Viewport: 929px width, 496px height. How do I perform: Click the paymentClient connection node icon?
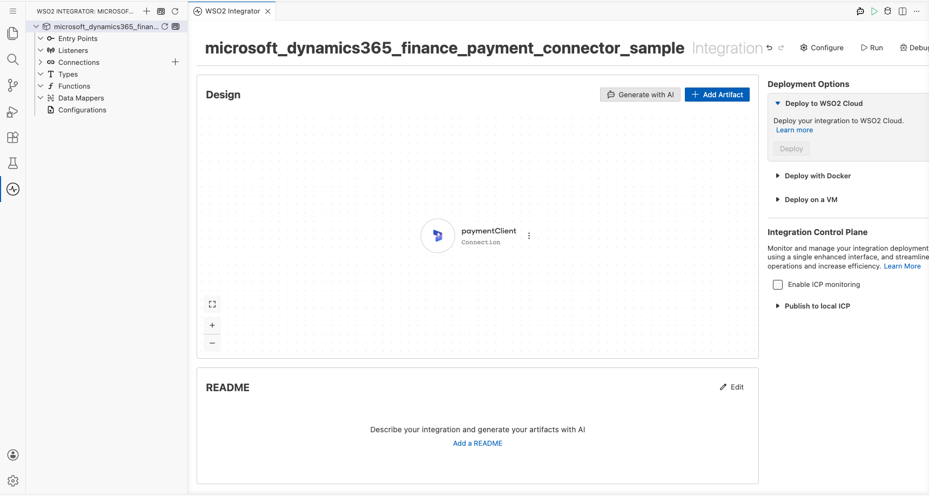(437, 236)
